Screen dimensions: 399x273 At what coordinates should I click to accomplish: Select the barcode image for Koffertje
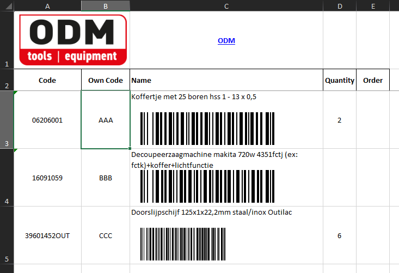[207, 129]
